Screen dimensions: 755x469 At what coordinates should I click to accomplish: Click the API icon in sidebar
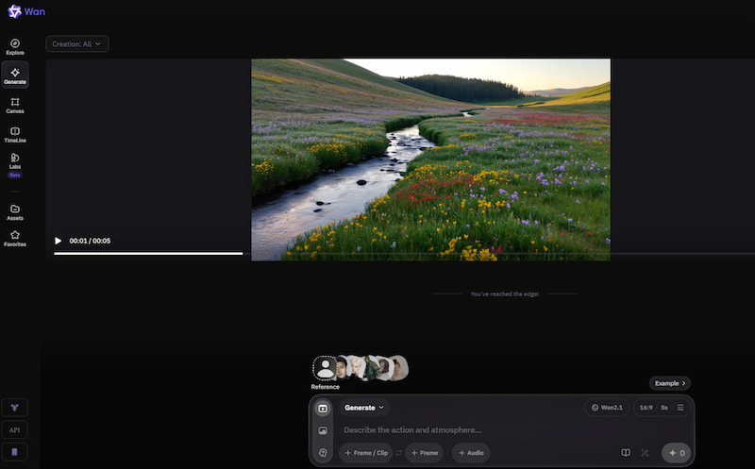[14, 430]
